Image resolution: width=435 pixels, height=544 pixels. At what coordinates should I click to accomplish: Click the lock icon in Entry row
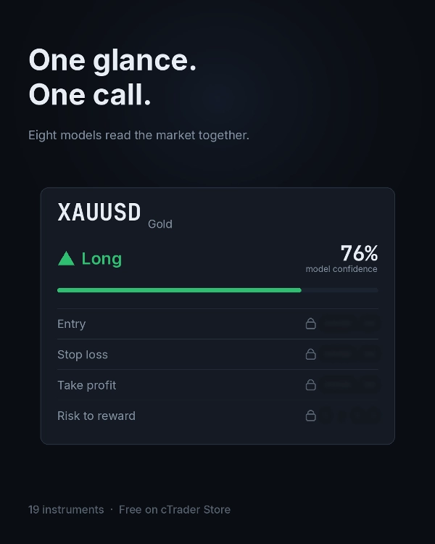(310, 323)
